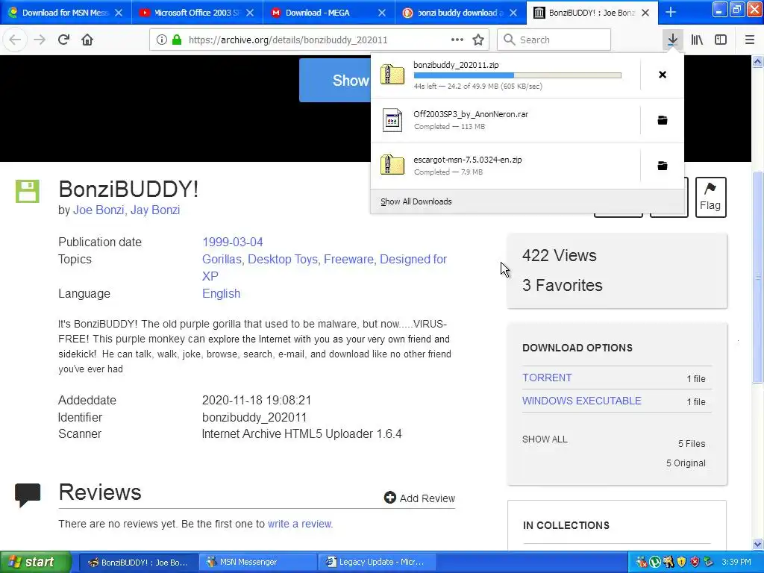This screenshot has height=573, width=764.
Task: Click the address bar URL field
Action: [318, 40]
